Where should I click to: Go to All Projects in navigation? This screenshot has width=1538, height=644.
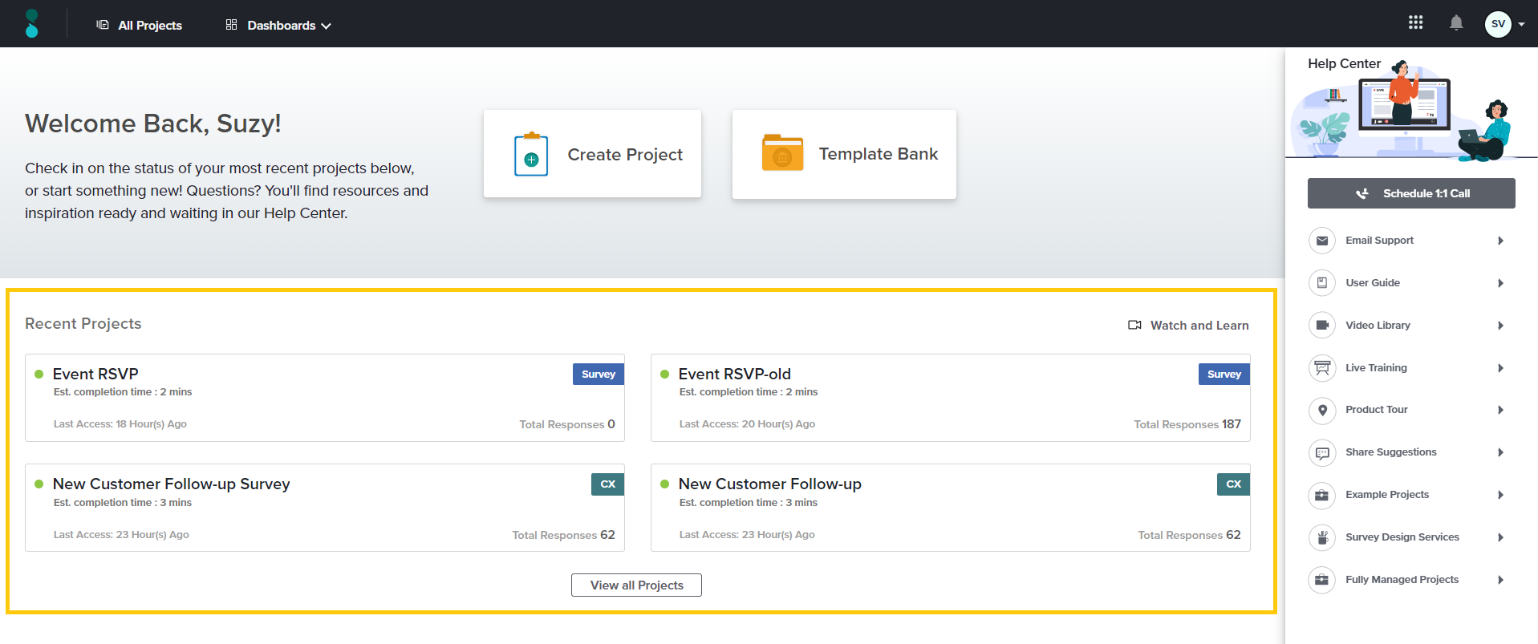[x=140, y=26]
